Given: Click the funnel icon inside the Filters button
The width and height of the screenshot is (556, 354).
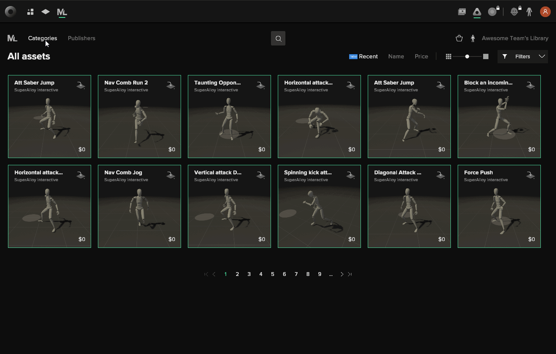Looking at the screenshot, I should click(x=505, y=56).
